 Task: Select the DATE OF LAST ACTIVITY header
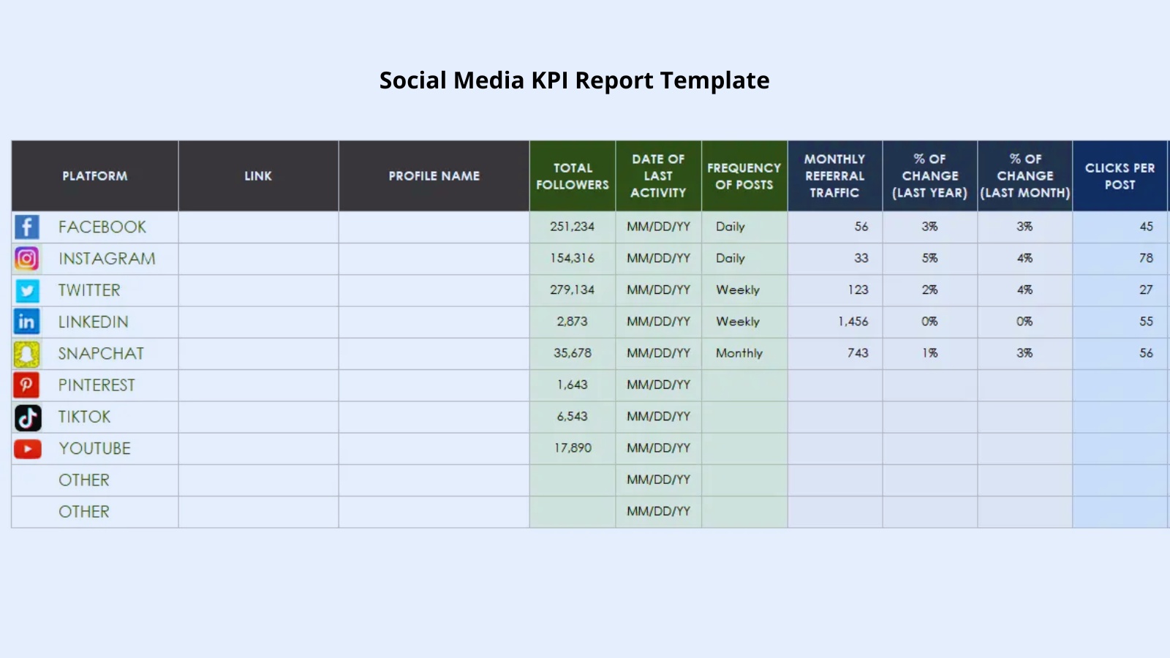659,176
